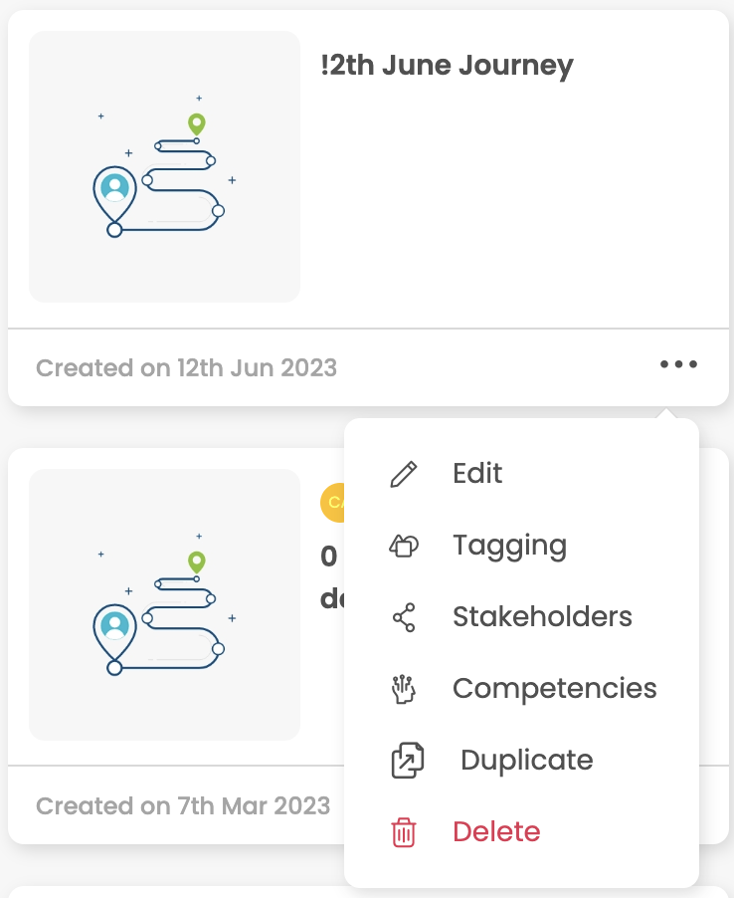Click the 7th Mar 2023 journey thumbnail
Image resolution: width=734 pixels, height=898 pixels.
coord(165,604)
